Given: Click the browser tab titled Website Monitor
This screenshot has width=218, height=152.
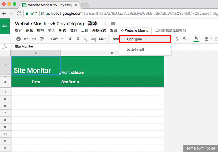Looking at the screenshot, I should point(50,5).
